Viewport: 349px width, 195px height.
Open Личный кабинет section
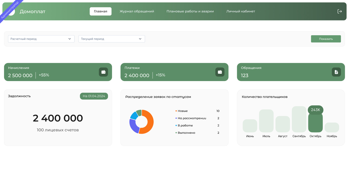click(241, 11)
